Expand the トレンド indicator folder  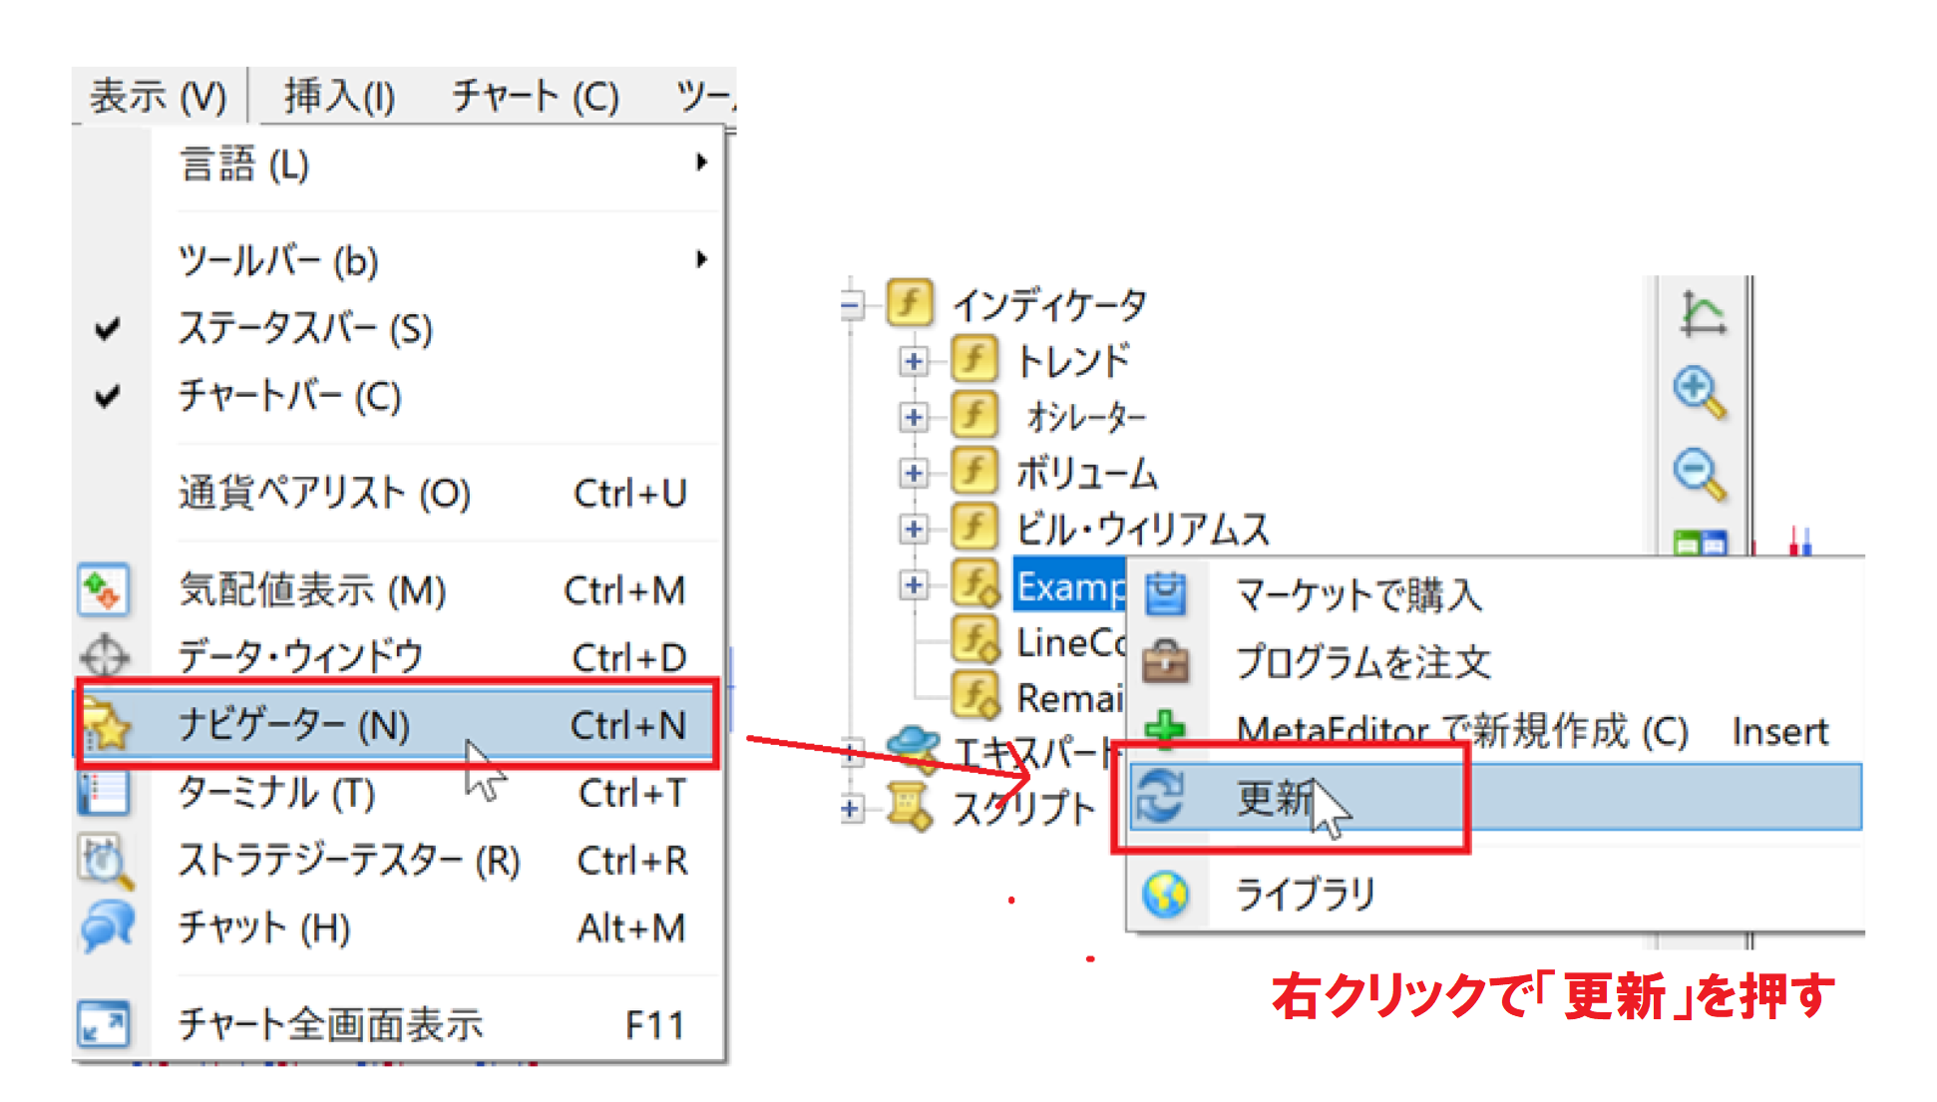[x=913, y=361]
